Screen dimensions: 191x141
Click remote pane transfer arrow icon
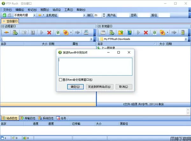[77, 32]
